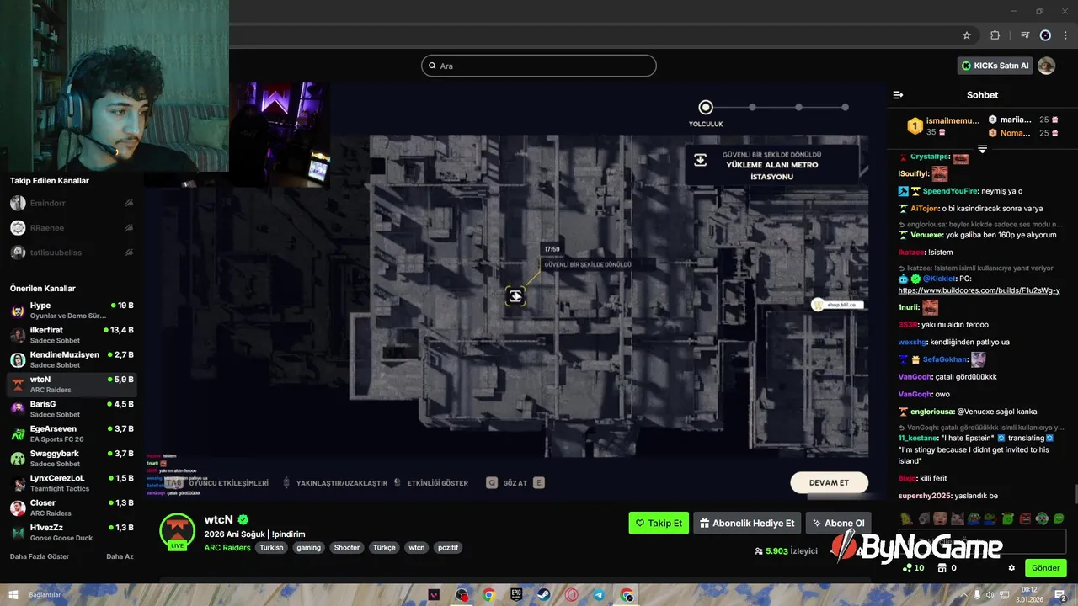This screenshot has height=606, width=1078.
Task: Open H1vezZz in recommended channels
Action: pos(72,532)
